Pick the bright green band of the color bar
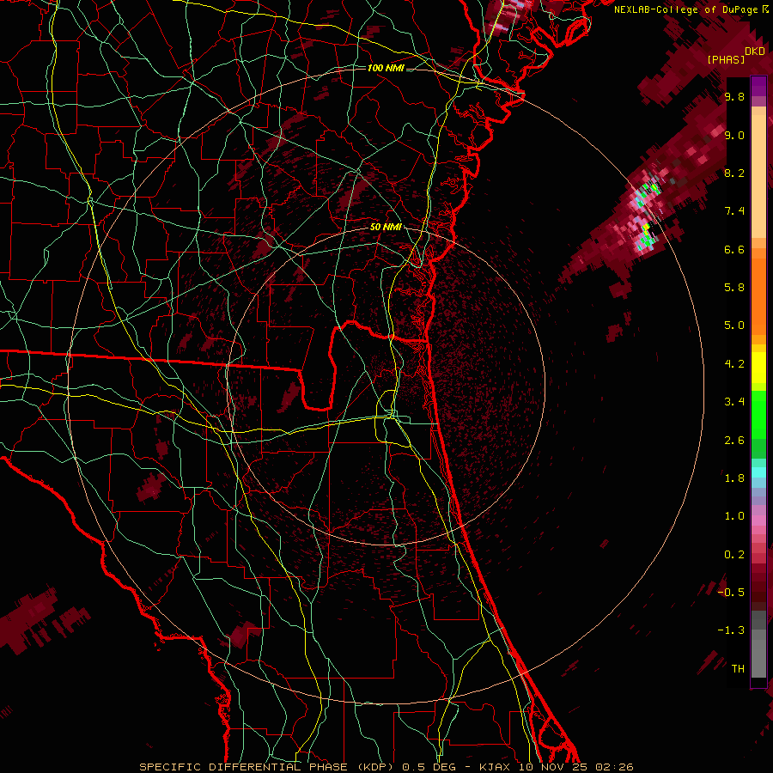The width and height of the screenshot is (773, 773). coord(758,415)
